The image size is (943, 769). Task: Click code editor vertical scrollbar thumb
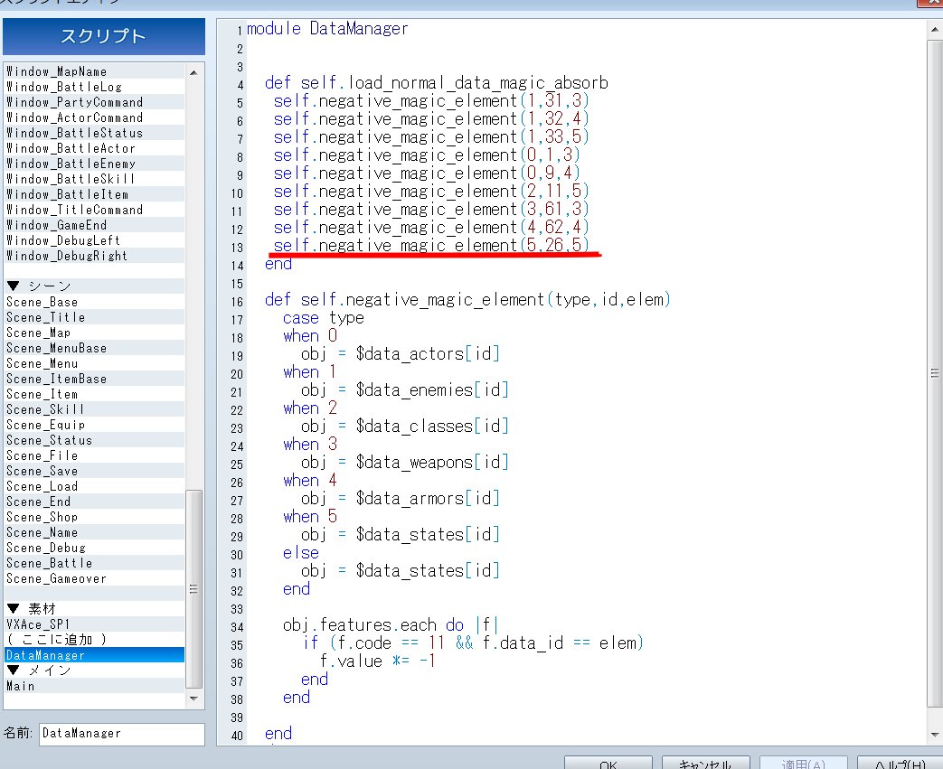click(x=935, y=373)
